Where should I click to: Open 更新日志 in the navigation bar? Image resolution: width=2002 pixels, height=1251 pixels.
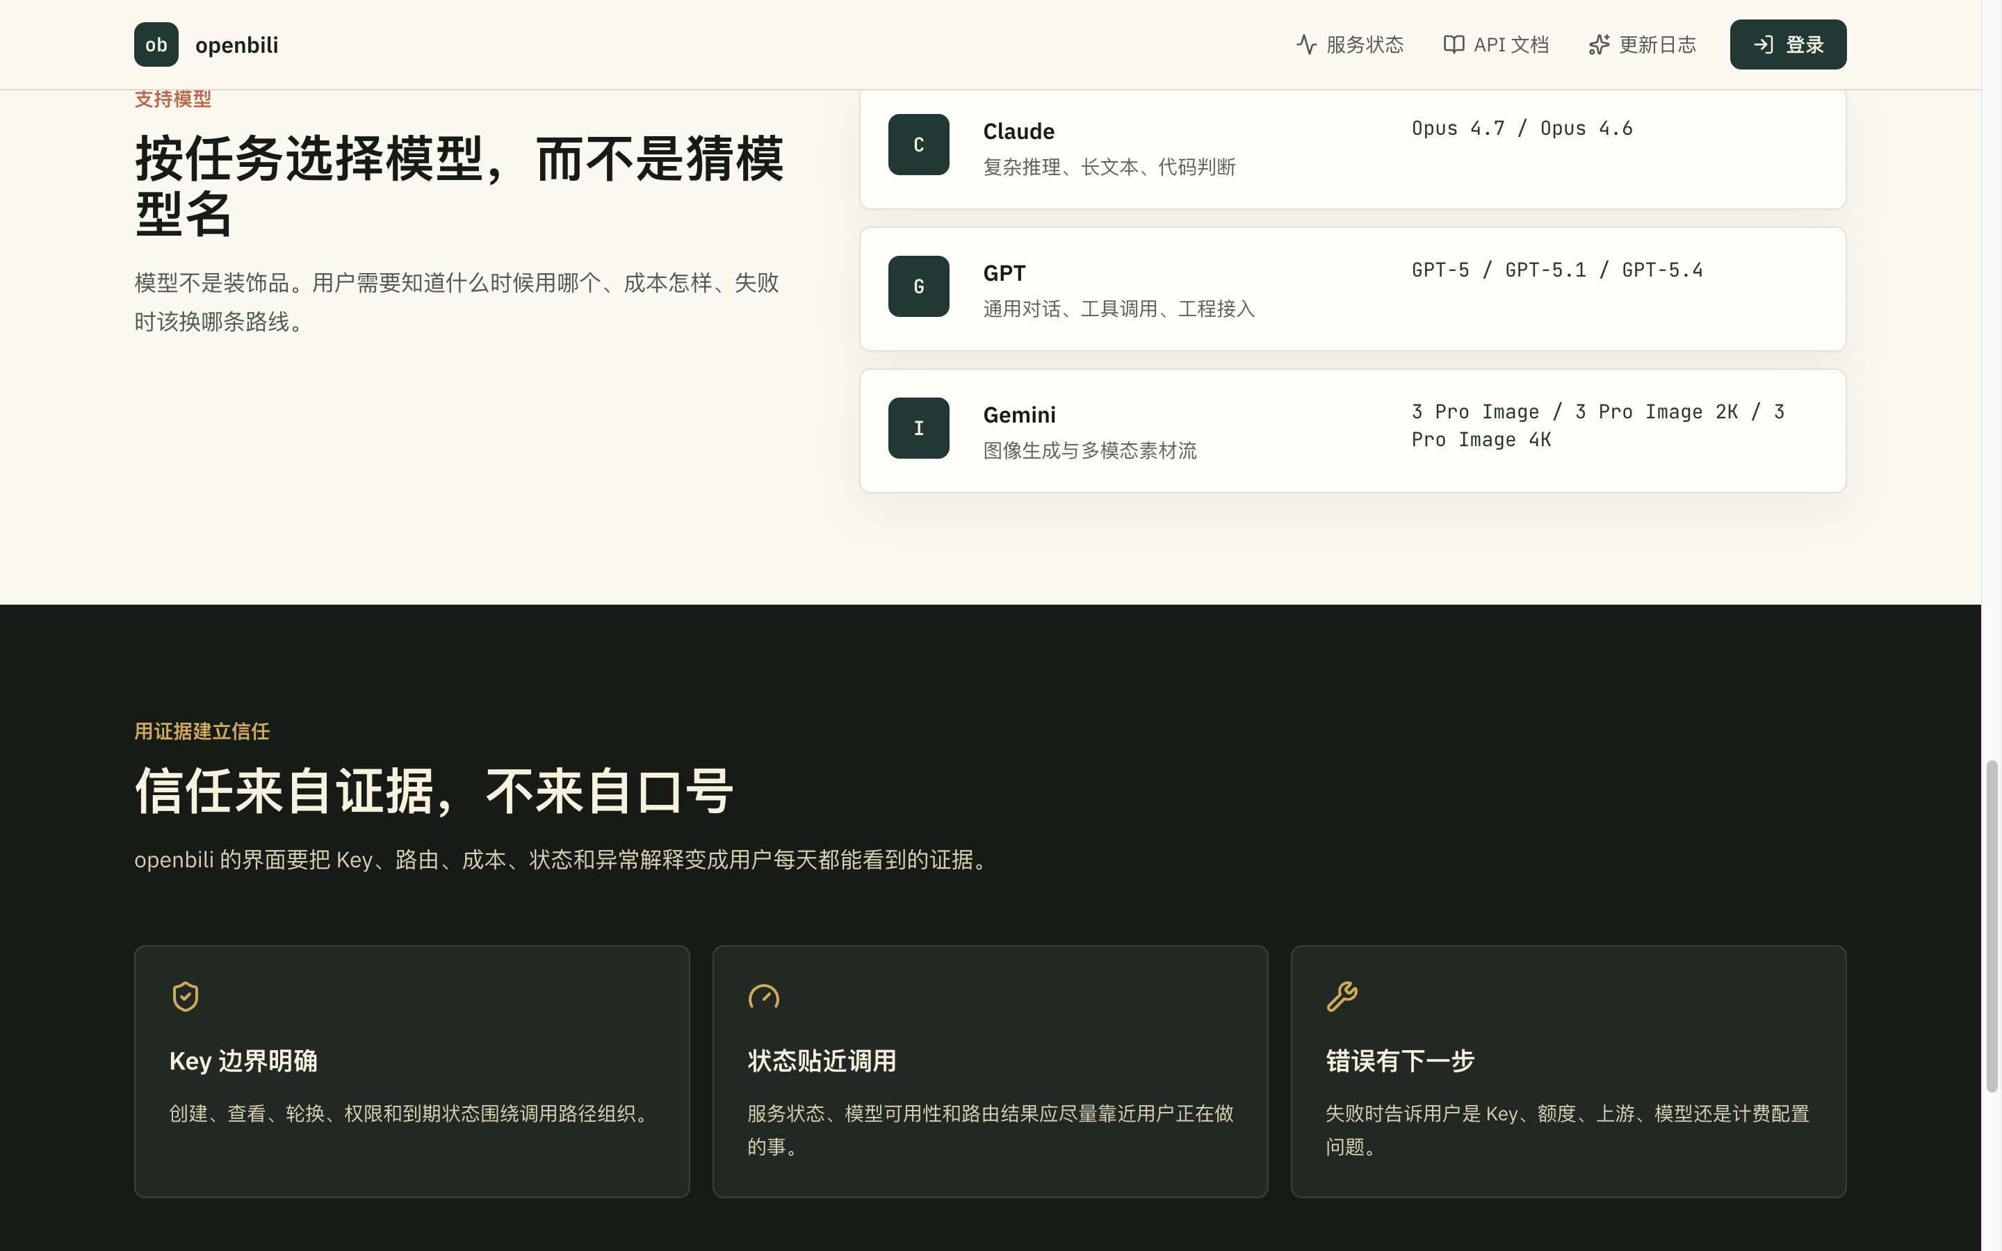click(x=1642, y=44)
